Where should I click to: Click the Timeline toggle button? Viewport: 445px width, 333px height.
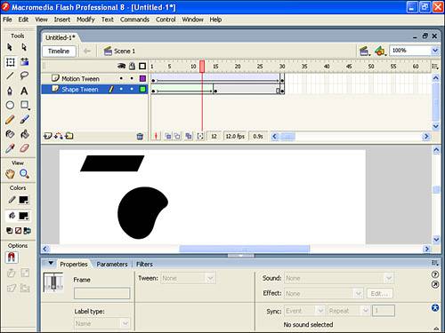click(x=59, y=51)
